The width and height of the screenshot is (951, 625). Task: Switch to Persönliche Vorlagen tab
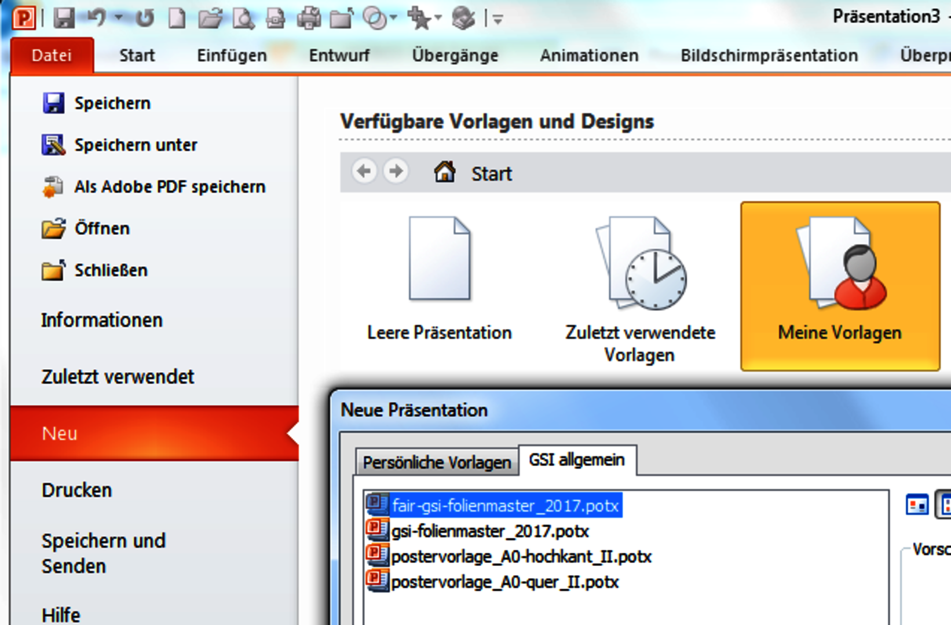[x=437, y=462]
